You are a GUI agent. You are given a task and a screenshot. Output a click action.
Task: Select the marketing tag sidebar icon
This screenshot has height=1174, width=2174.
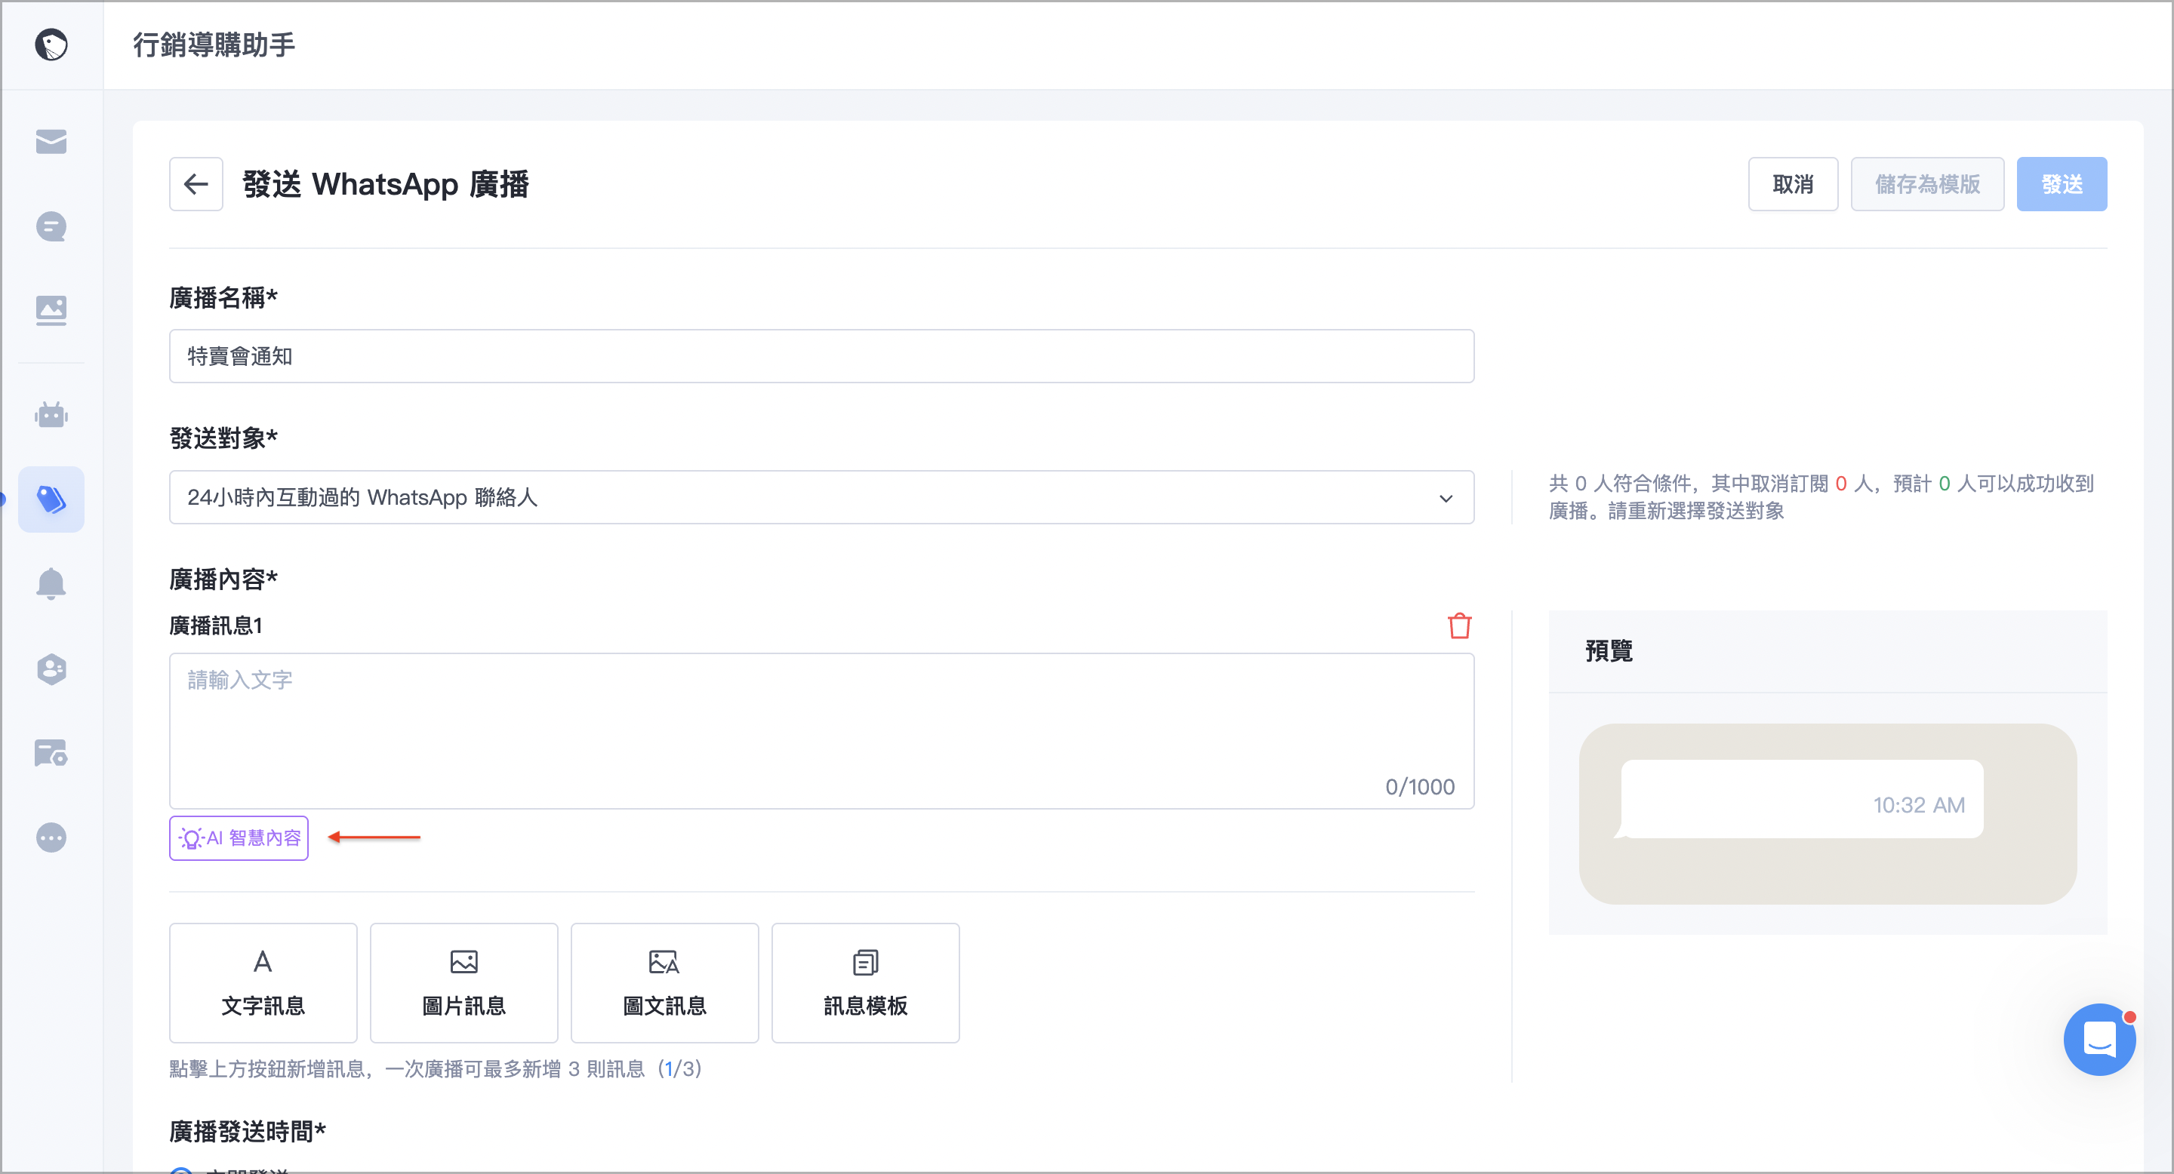[51, 499]
